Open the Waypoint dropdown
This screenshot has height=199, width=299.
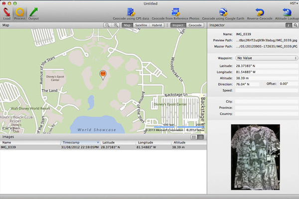(x=267, y=58)
